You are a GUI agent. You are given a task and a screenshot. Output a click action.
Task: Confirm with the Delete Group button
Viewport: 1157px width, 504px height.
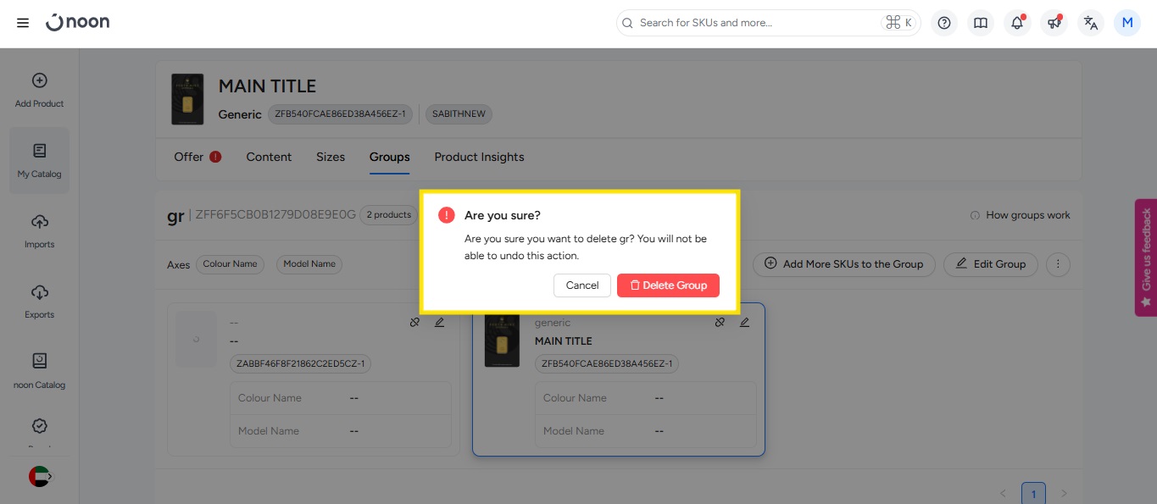click(668, 285)
